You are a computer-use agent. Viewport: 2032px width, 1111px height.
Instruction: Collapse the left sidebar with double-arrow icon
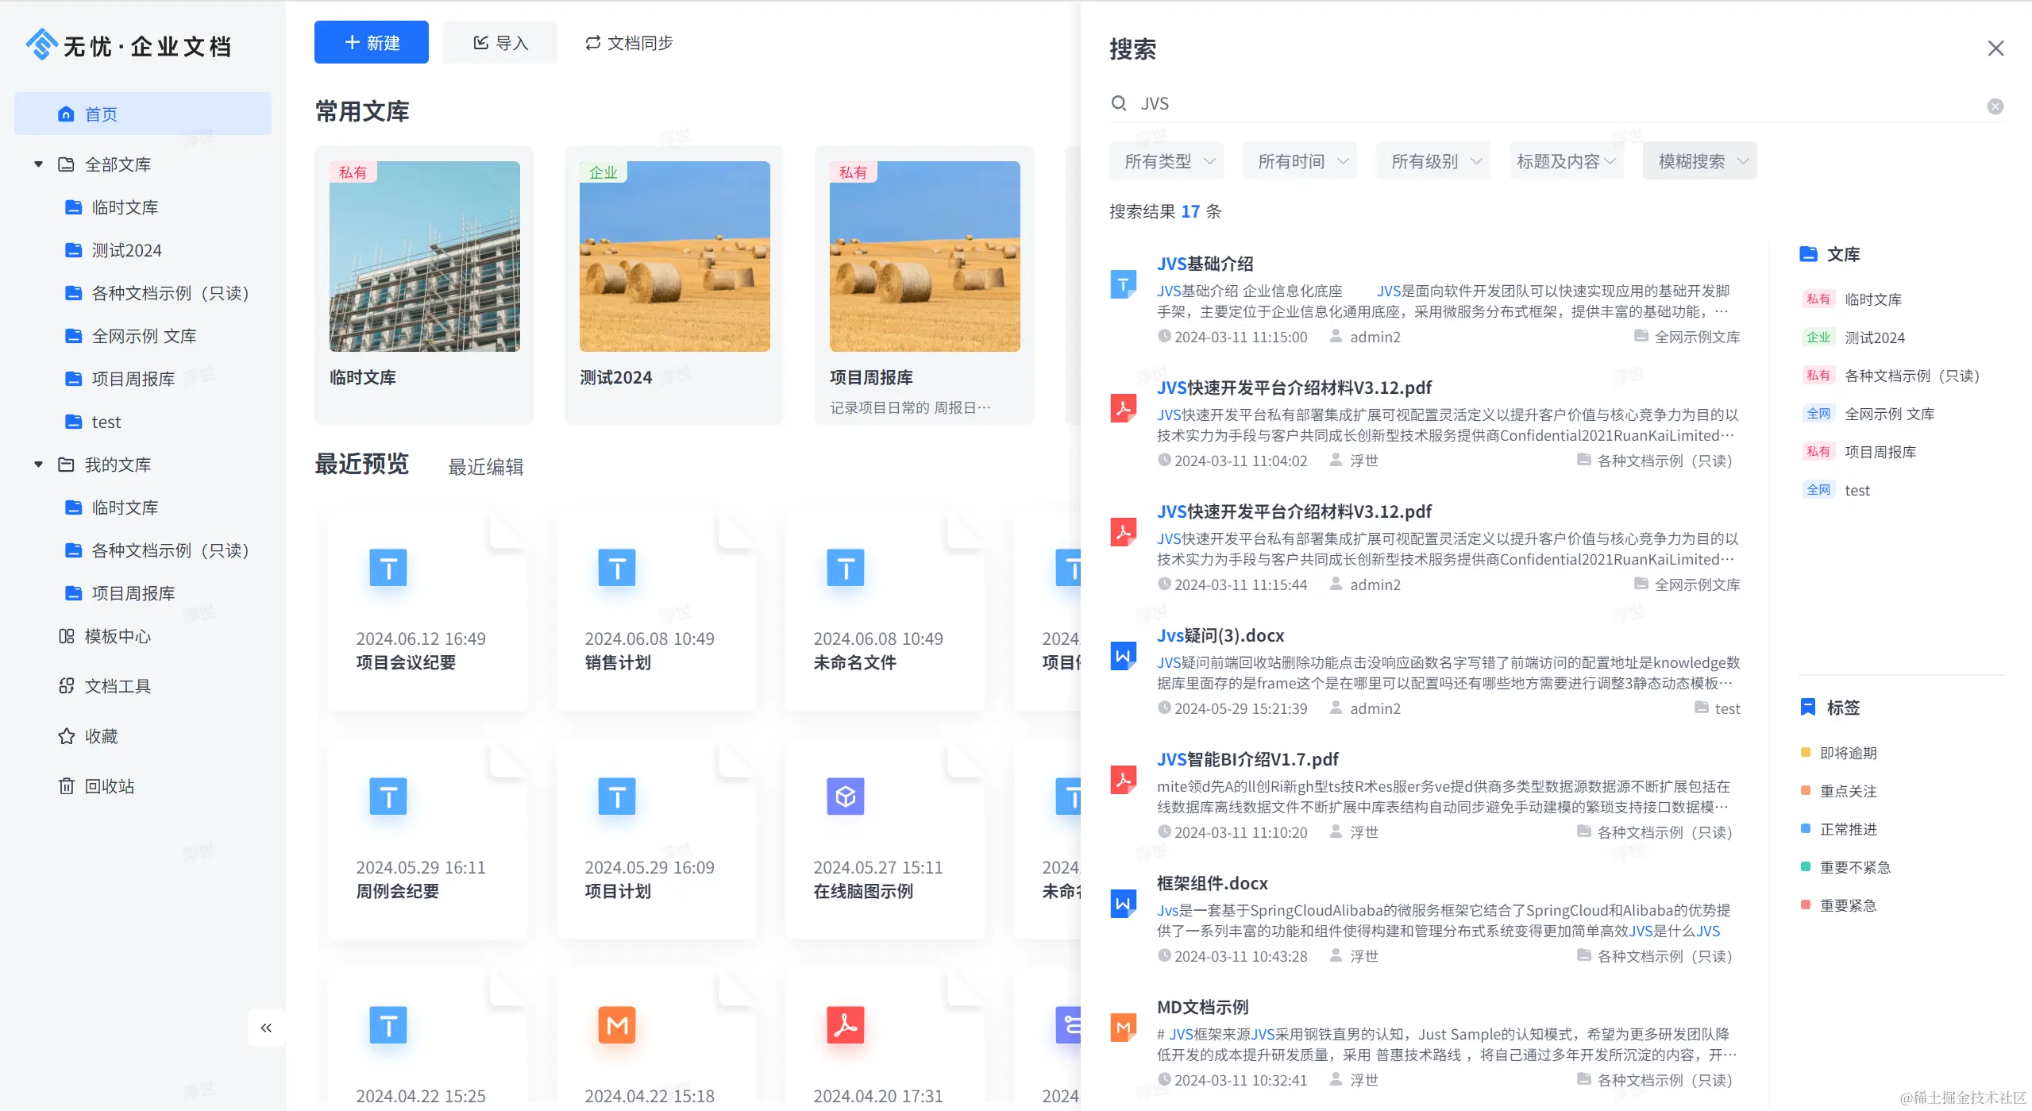pyautogui.click(x=266, y=1028)
